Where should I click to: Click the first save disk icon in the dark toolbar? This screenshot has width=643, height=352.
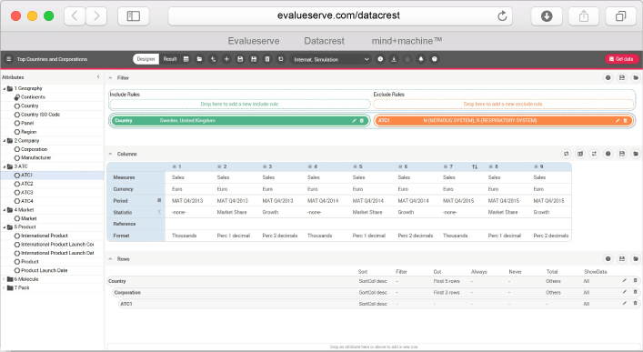tap(240, 59)
